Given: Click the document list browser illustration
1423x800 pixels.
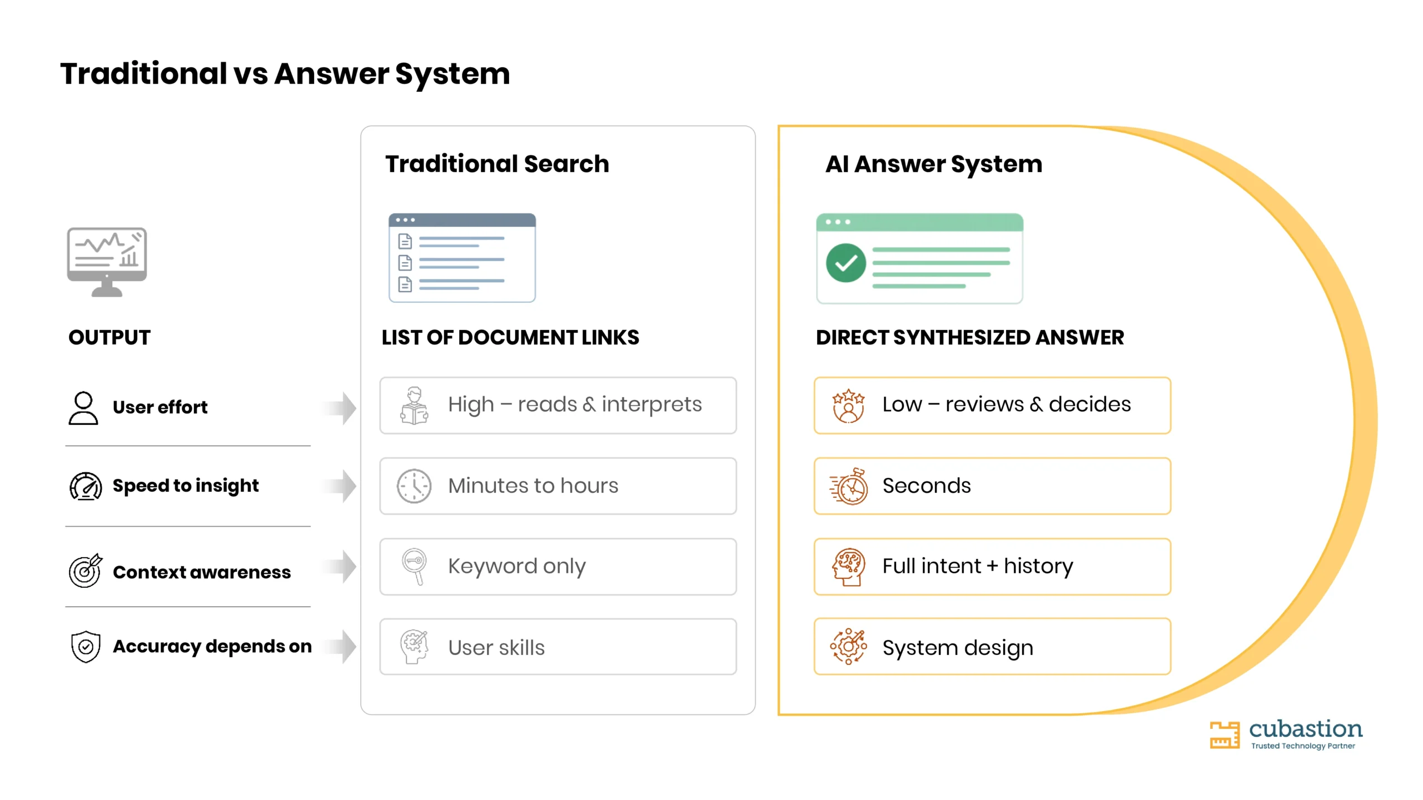Looking at the screenshot, I should pyautogui.click(x=462, y=258).
